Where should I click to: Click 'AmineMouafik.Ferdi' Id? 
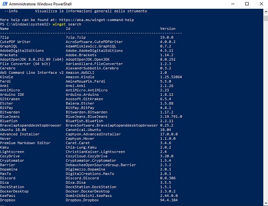click(85, 81)
